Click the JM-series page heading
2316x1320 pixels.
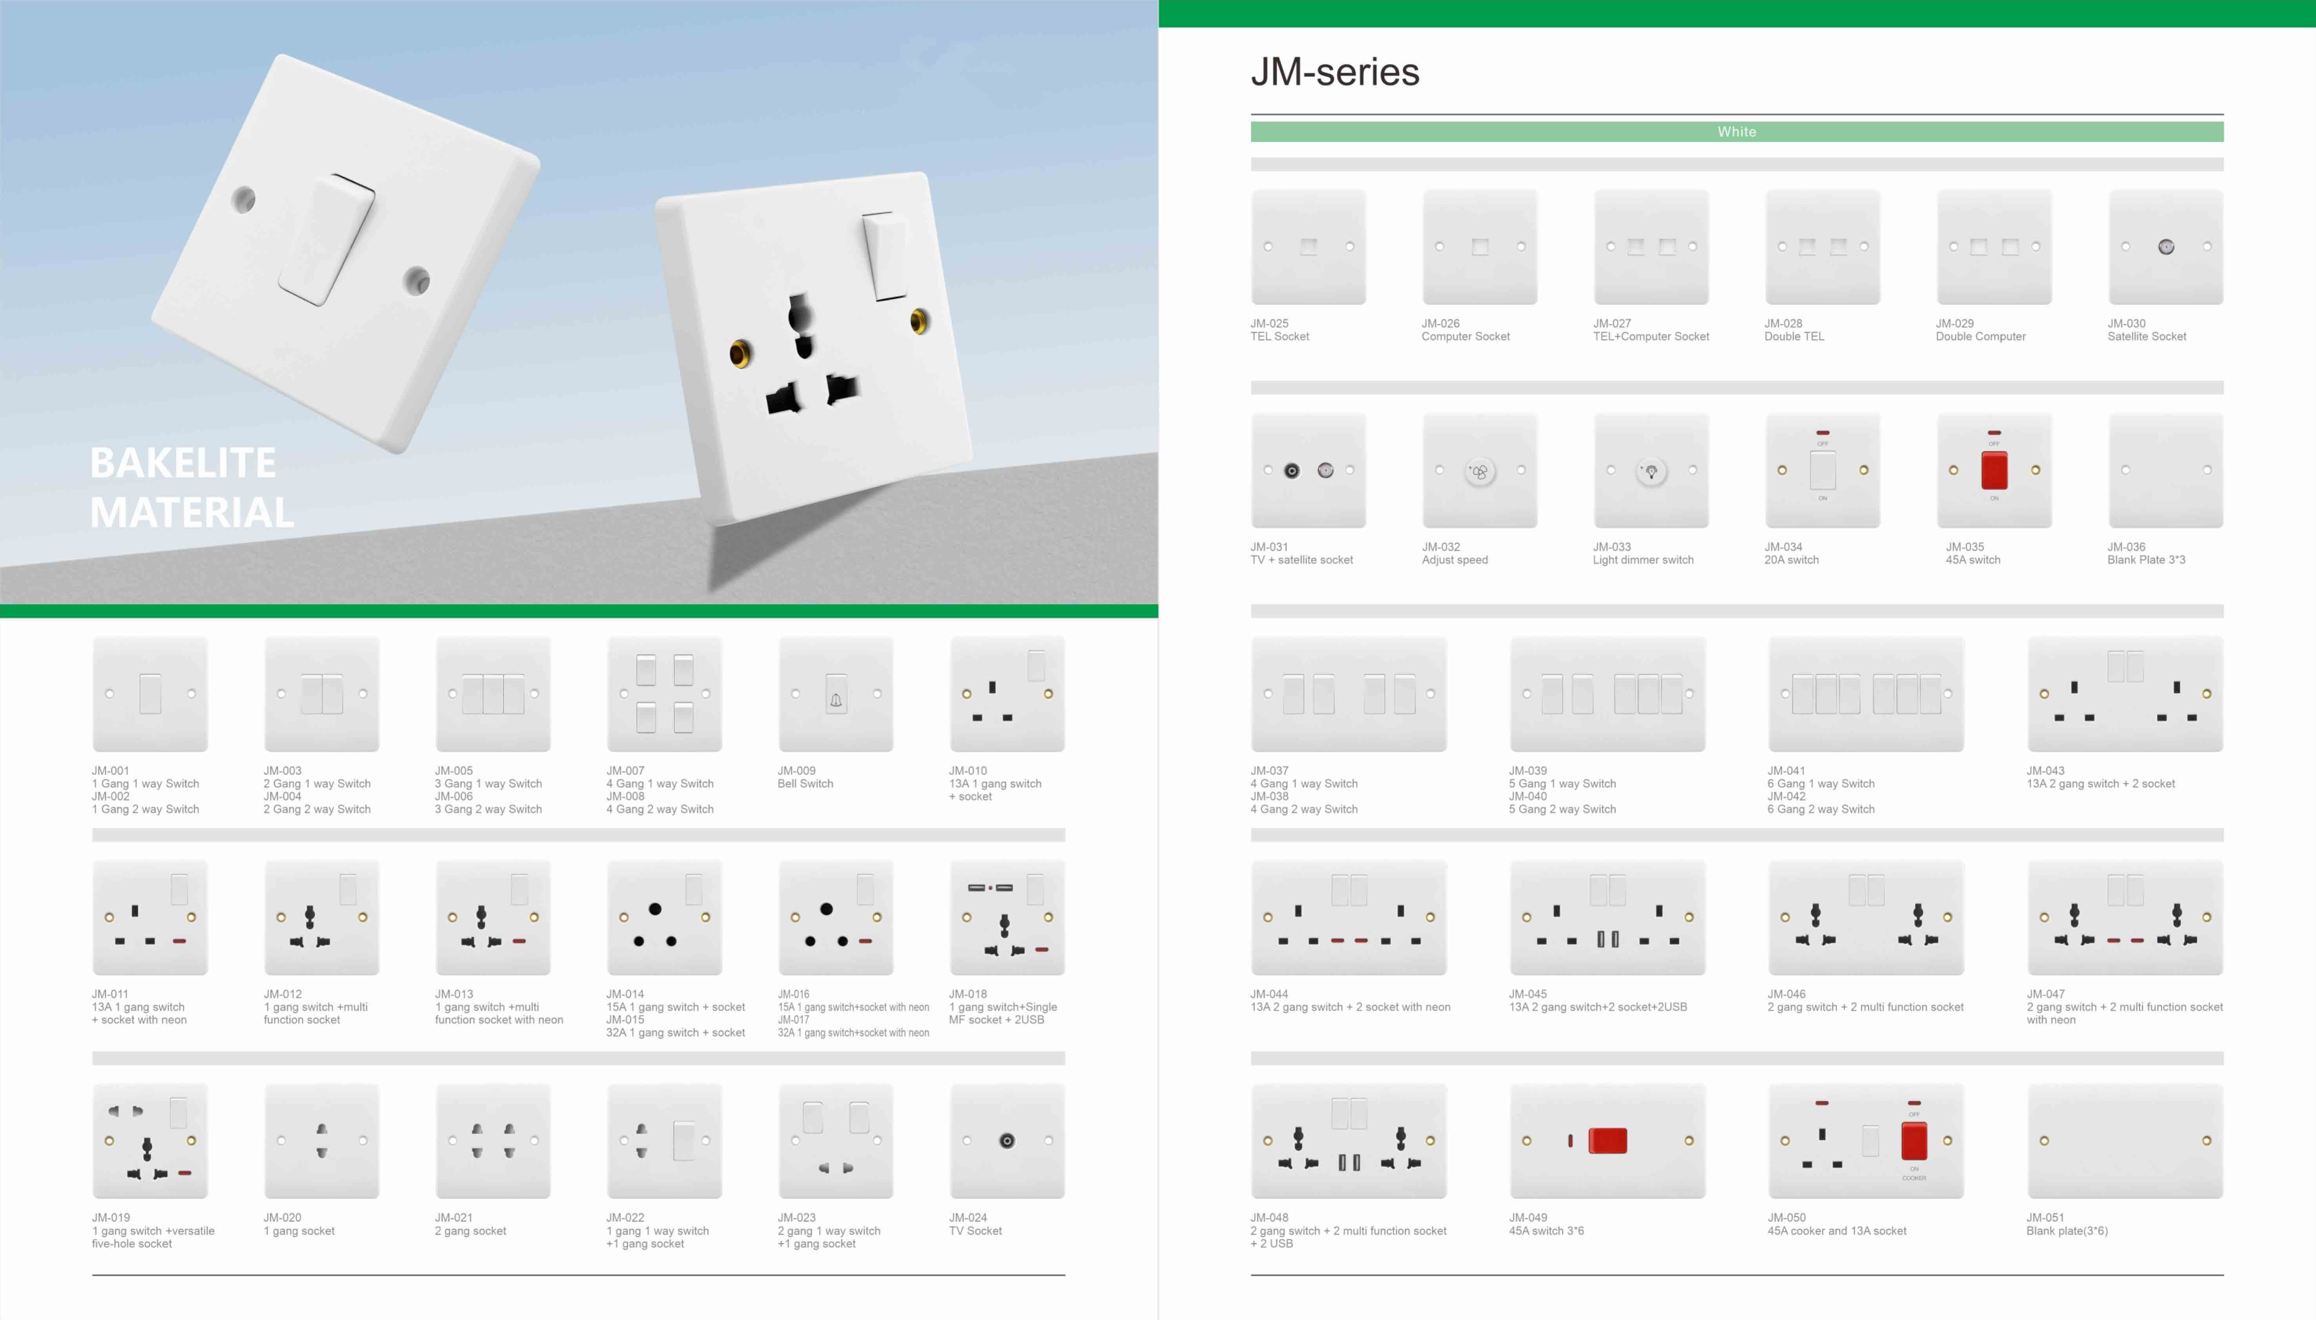click(x=1335, y=72)
